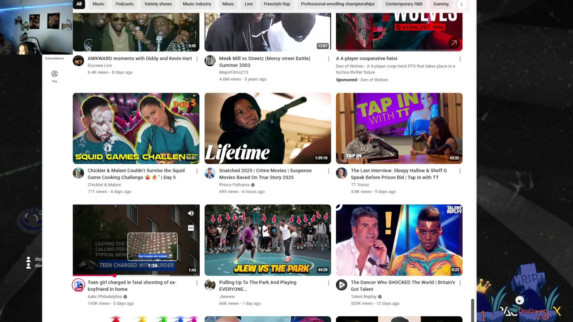Play the Squid Games Challenge thumbnail
573x322 pixels.
click(x=136, y=128)
